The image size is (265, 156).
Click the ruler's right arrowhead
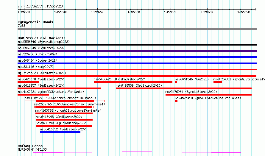256,10
